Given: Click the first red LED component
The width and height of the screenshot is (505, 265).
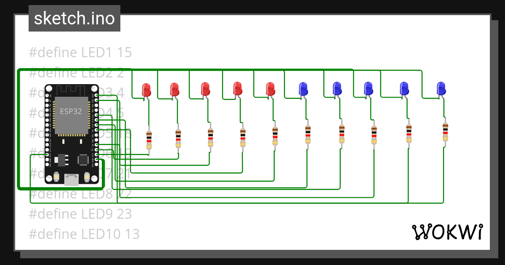Looking at the screenshot, I should (147, 90).
